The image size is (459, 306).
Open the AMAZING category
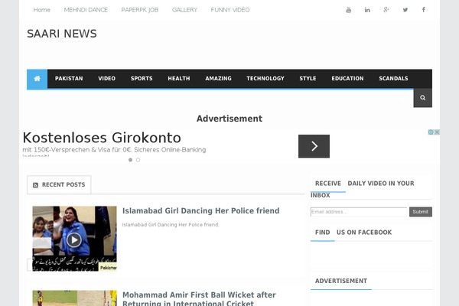218,79
